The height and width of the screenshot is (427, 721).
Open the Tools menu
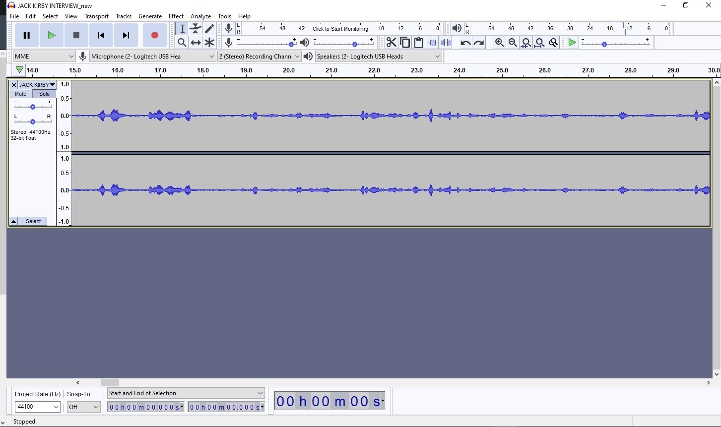coord(224,16)
